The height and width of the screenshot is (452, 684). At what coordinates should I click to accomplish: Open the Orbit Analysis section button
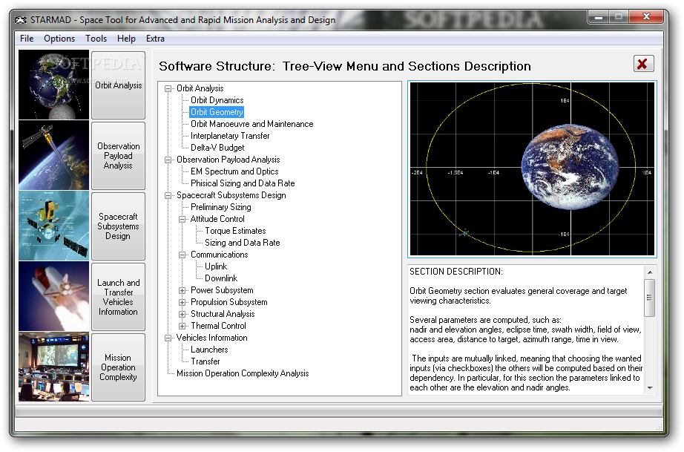point(118,85)
